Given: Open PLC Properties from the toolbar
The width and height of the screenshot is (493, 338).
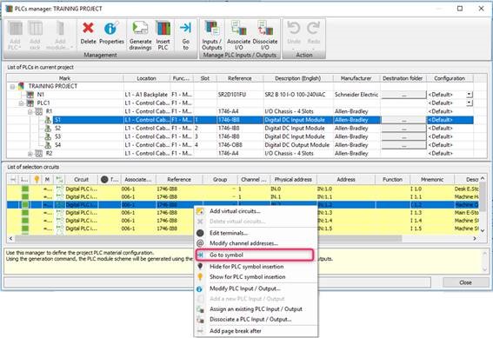Looking at the screenshot, I should click(111, 29).
